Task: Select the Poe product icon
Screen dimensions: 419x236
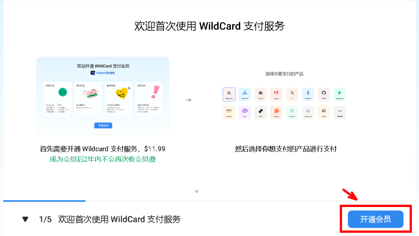Action: [245, 112]
